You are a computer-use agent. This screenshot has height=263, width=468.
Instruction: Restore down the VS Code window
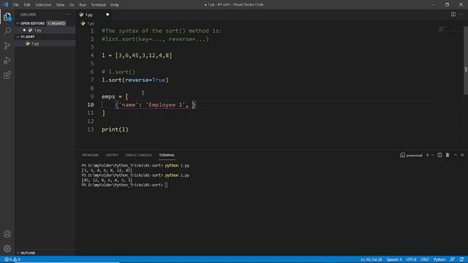point(447,4)
